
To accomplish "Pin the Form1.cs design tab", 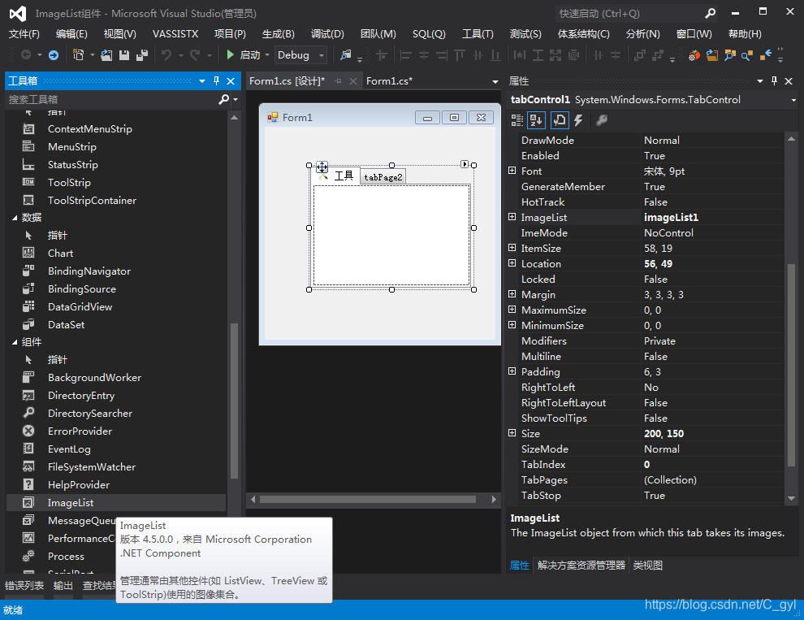I will pyautogui.click(x=339, y=81).
